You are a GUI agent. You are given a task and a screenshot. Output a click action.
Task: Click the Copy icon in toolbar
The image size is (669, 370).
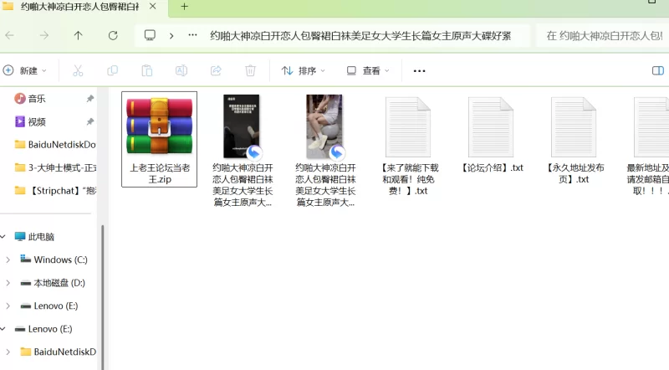pos(112,70)
